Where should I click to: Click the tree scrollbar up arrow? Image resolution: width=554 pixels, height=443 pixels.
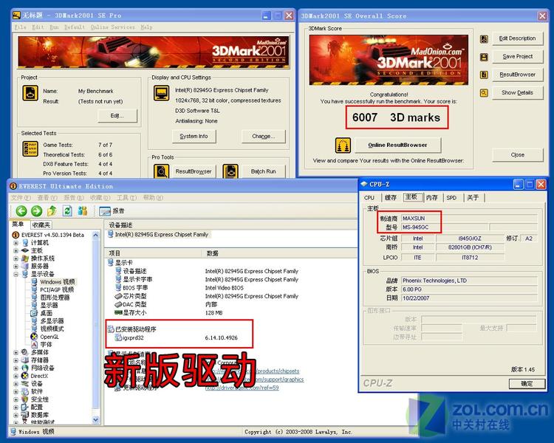[96, 235]
